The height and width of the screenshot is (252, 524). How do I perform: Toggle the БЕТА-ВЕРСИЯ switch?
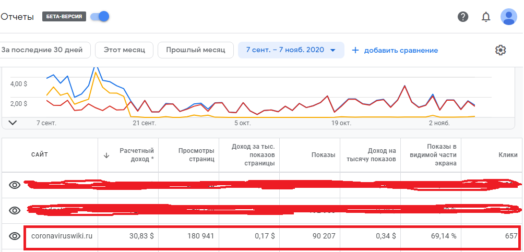coord(99,16)
